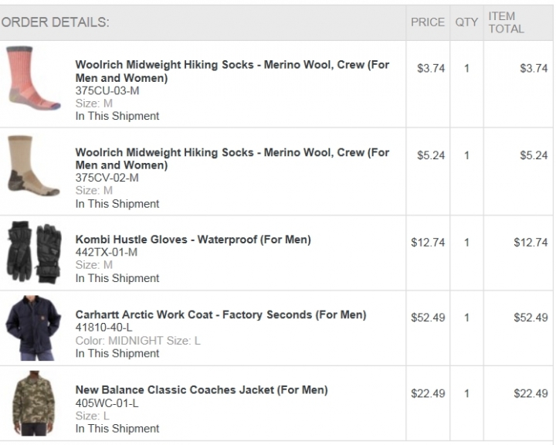This screenshot has width=556, height=445.
Task: Click Size: M under Kombi gloves
Action: point(94,265)
